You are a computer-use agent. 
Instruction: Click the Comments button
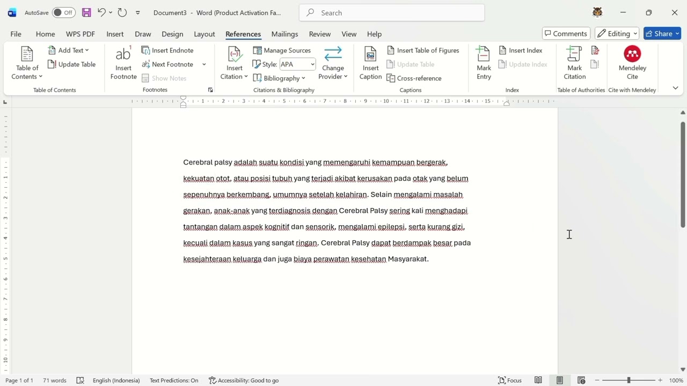click(566, 33)
